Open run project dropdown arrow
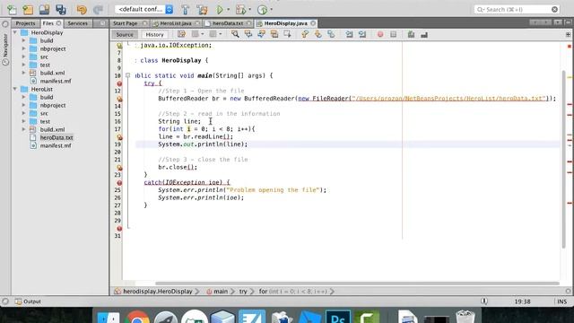Screen dimensions: 574x323 click(228, 10)
